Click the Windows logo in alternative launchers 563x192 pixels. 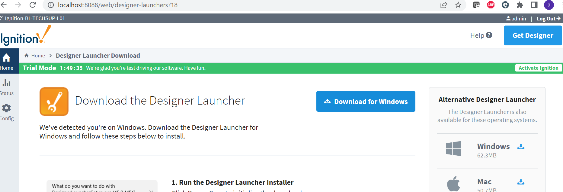453,148
